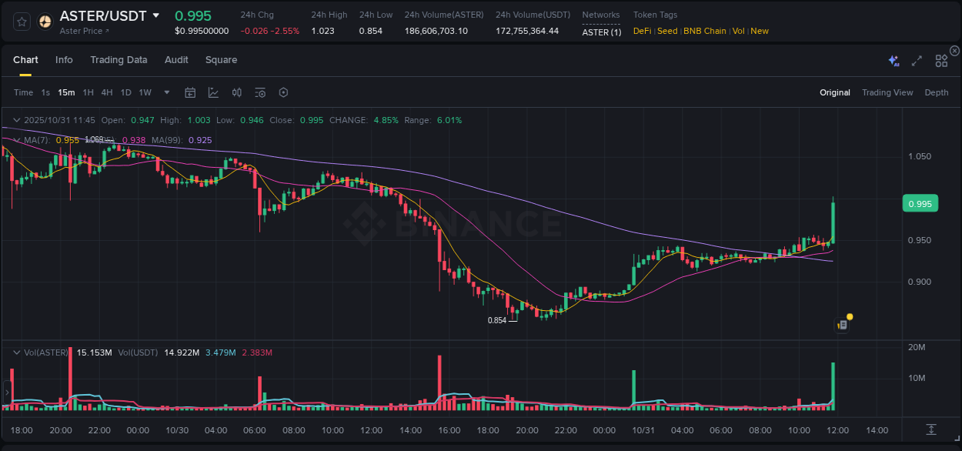
Task: Click the green 0.995 price label on the axis
Action: tap(920, 203)
